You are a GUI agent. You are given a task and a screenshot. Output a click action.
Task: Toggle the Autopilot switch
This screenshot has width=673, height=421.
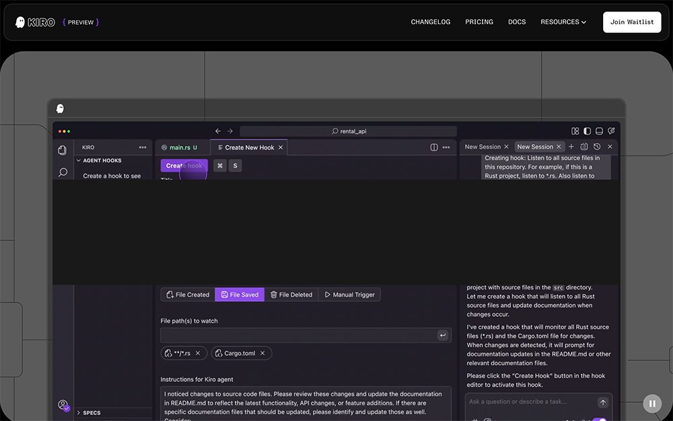coord(600,419)
